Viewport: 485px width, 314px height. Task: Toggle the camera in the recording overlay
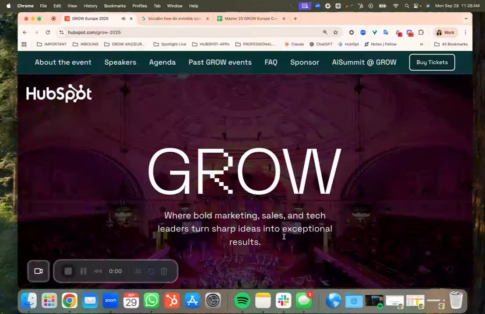click(x=39, y=271)
